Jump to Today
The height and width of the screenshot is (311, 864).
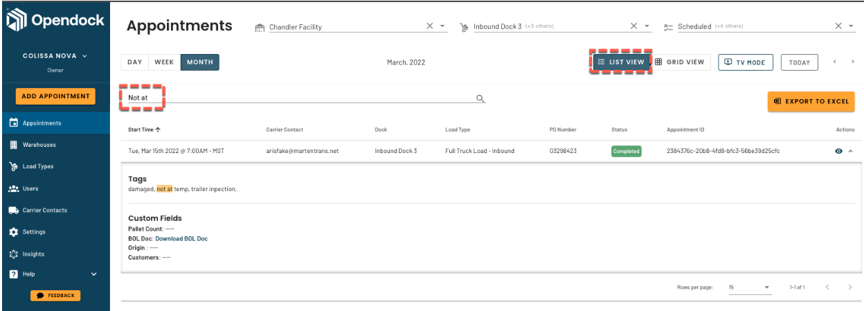pyautogui.click(x=800, y=62)
